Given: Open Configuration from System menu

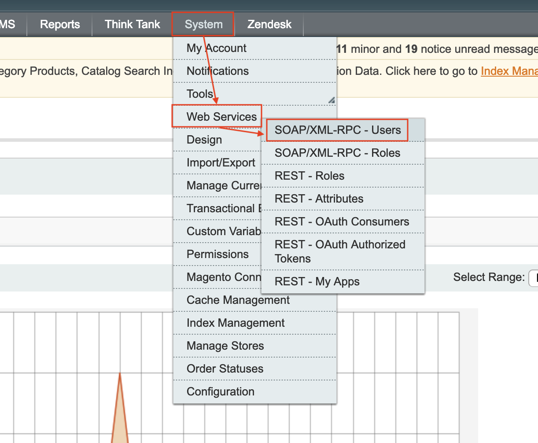Looking at the screenshot, I should pyautogui.click(x=255, y=391).
